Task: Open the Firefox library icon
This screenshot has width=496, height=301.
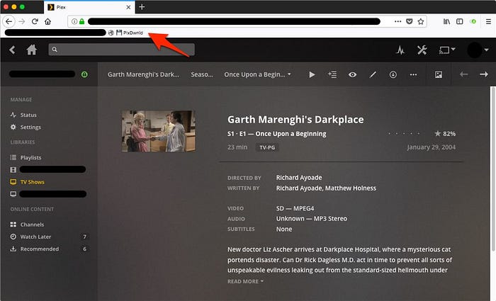Action: click(446, 21)
